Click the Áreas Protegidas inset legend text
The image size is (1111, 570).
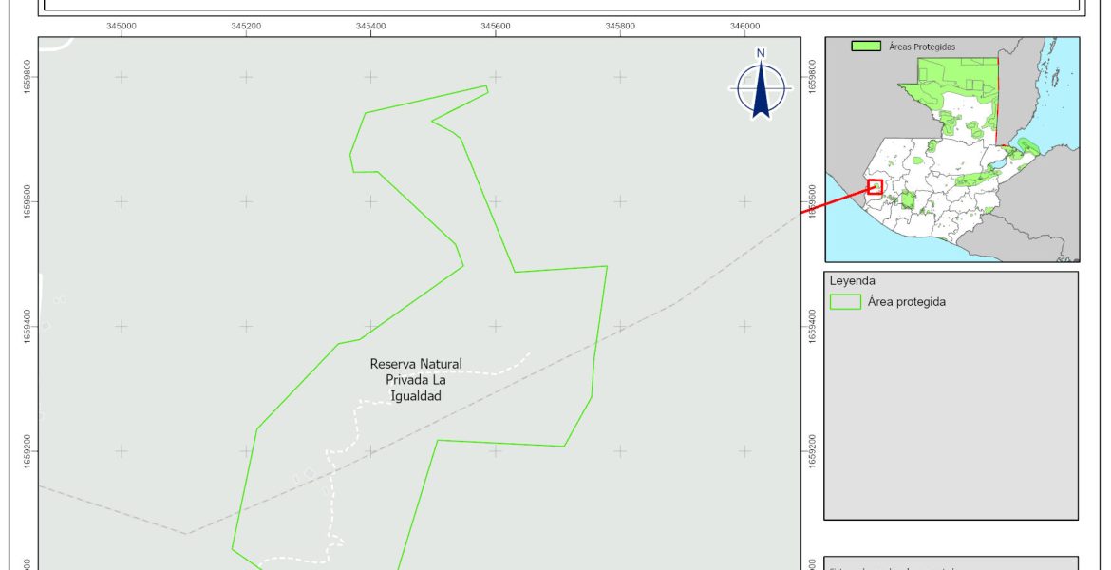tap(921, 46)
